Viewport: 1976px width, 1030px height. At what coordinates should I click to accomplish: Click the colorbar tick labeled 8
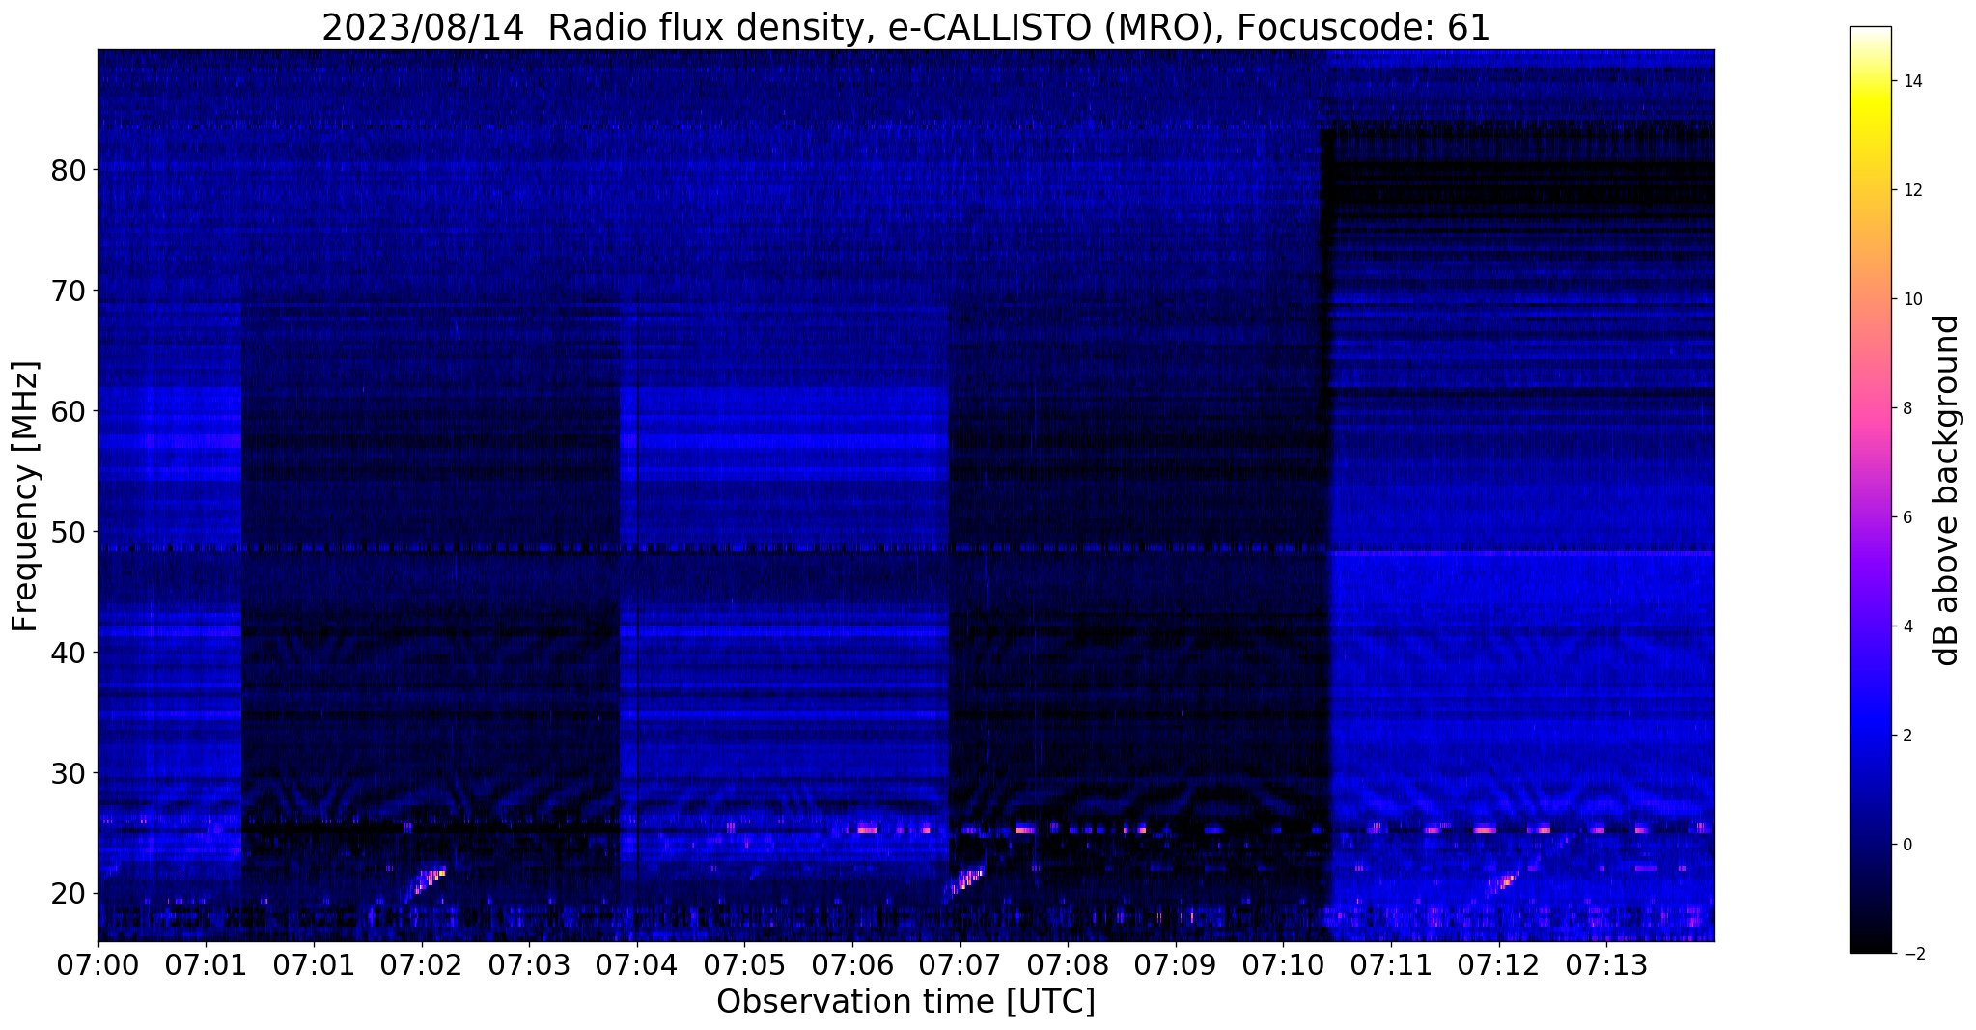(1906, 408)
